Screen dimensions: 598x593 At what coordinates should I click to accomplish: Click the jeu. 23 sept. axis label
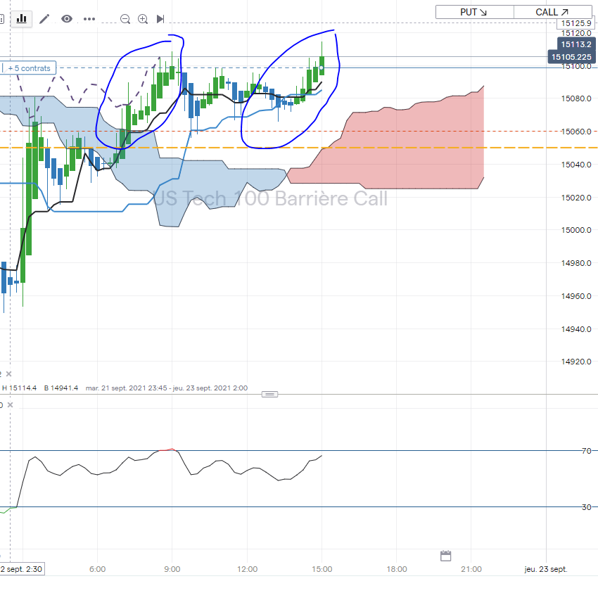point(546,569)
